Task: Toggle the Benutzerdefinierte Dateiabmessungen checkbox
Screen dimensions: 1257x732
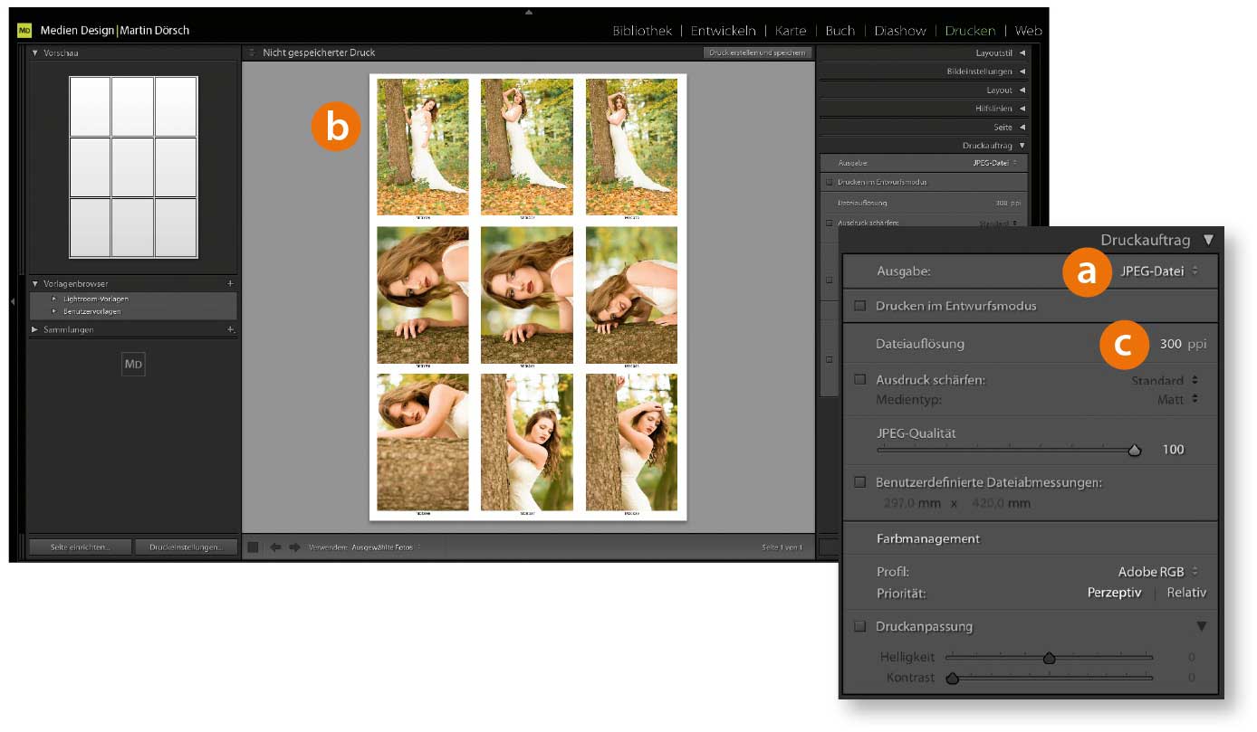Action: [859, 482]
